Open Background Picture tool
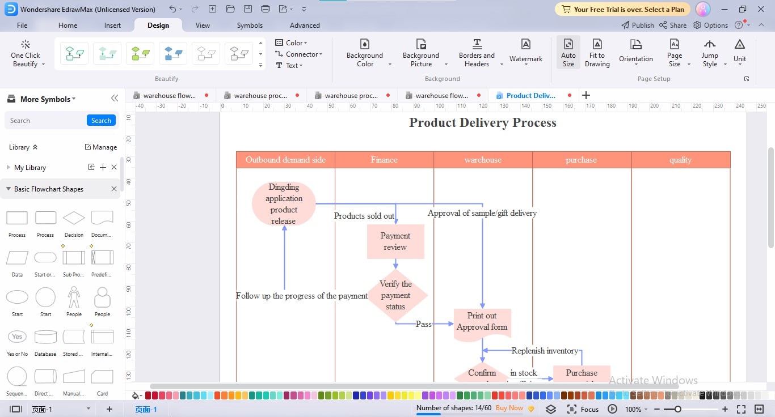The height and width of the screenshot is (417, 775). point(421,53)
